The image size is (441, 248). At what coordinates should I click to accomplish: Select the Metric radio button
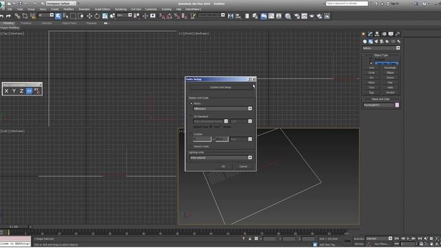(x=192, y=103)
